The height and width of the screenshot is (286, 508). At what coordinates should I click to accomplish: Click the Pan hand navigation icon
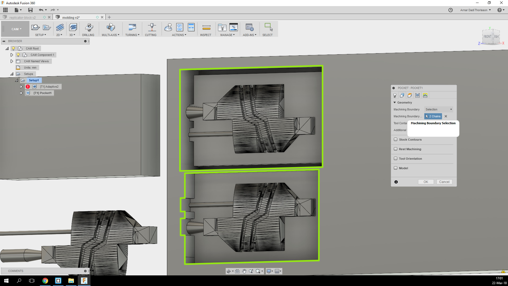244,271
